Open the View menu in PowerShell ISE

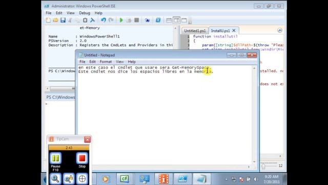pos(71,13)
